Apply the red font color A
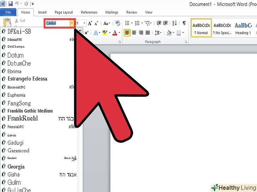This screenshot has height=192, width=257. (115, 33)
